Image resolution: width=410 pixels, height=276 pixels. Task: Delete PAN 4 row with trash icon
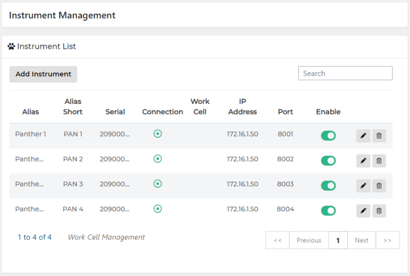(x=379, y=211)
